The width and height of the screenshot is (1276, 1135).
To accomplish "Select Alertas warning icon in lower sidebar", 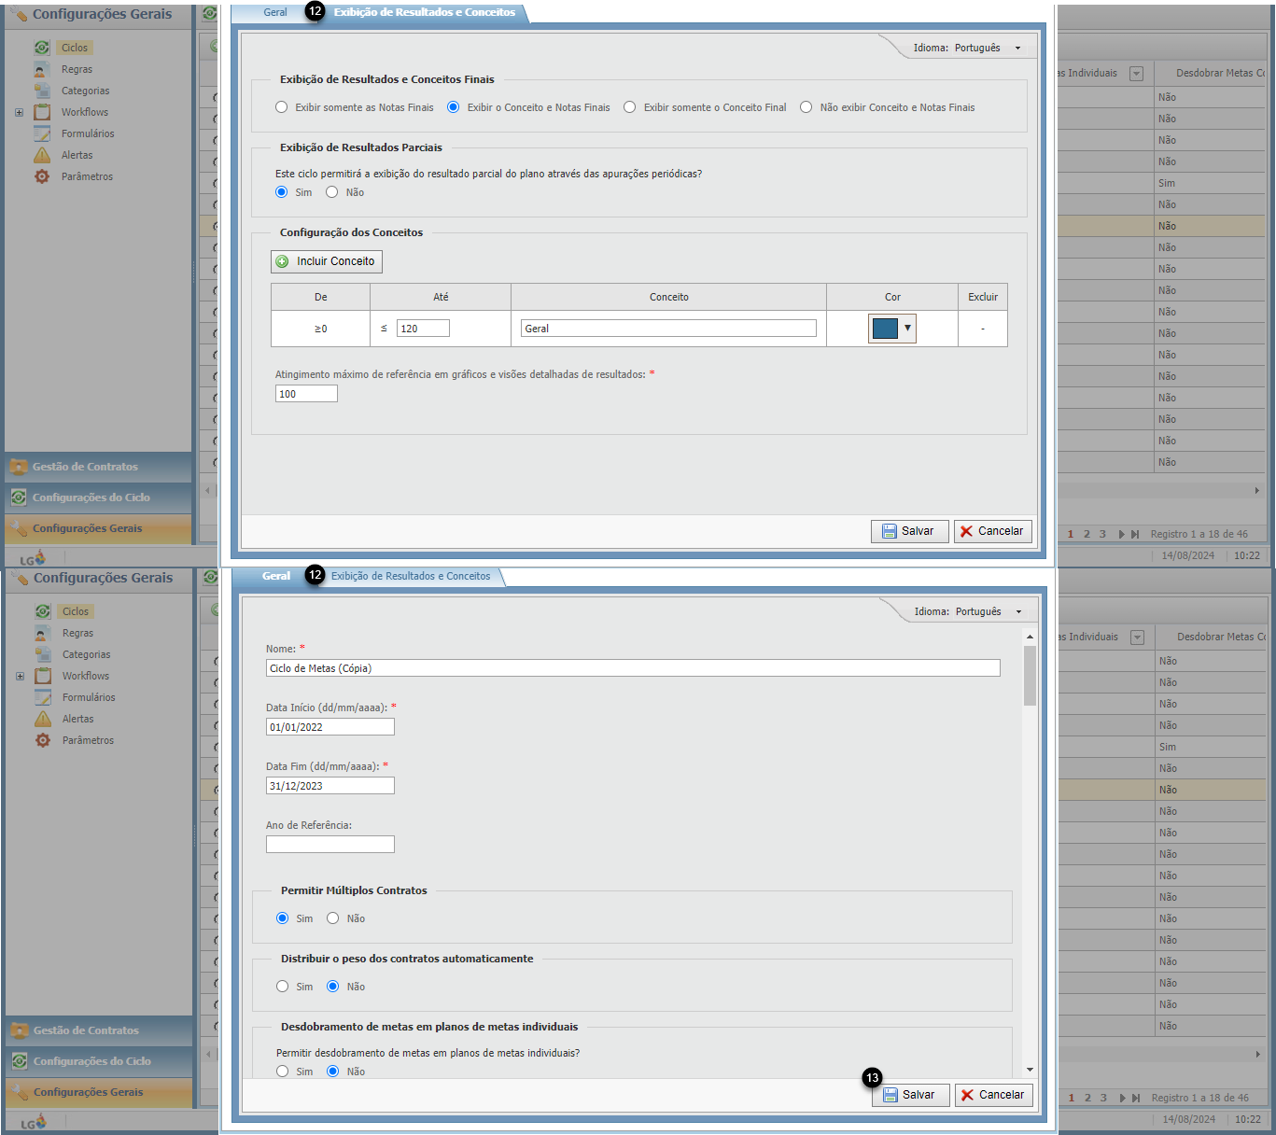I will (x=43, y=719).
